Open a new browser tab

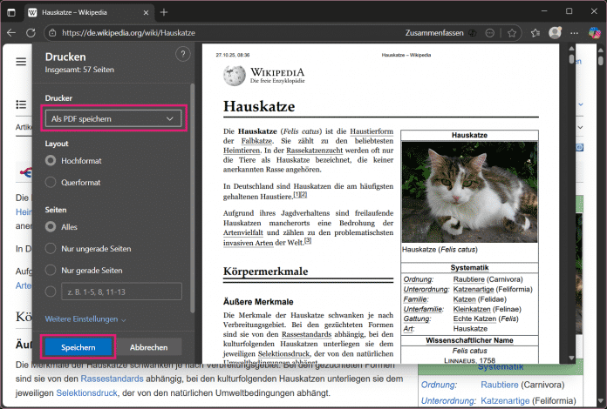tap(164, 12)
